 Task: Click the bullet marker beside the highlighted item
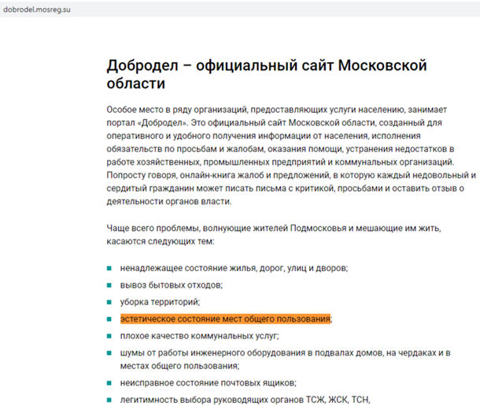click(109, 318)
